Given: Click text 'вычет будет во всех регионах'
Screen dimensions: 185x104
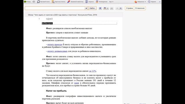Looking at the screenshot, I should [70, 103].
